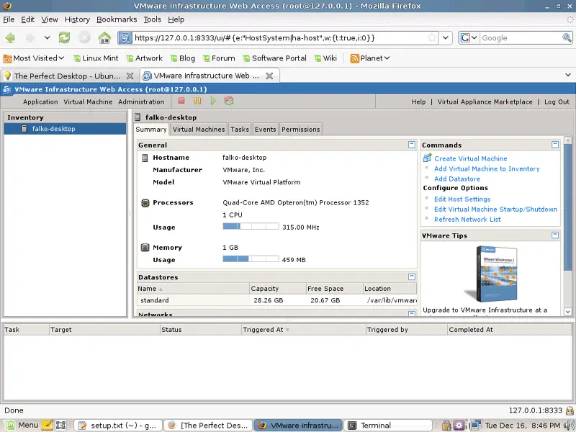Screen dimensions: 576x432
Task: Click Add Virtual Machine to Inventory link
Action: coord(487,168)
